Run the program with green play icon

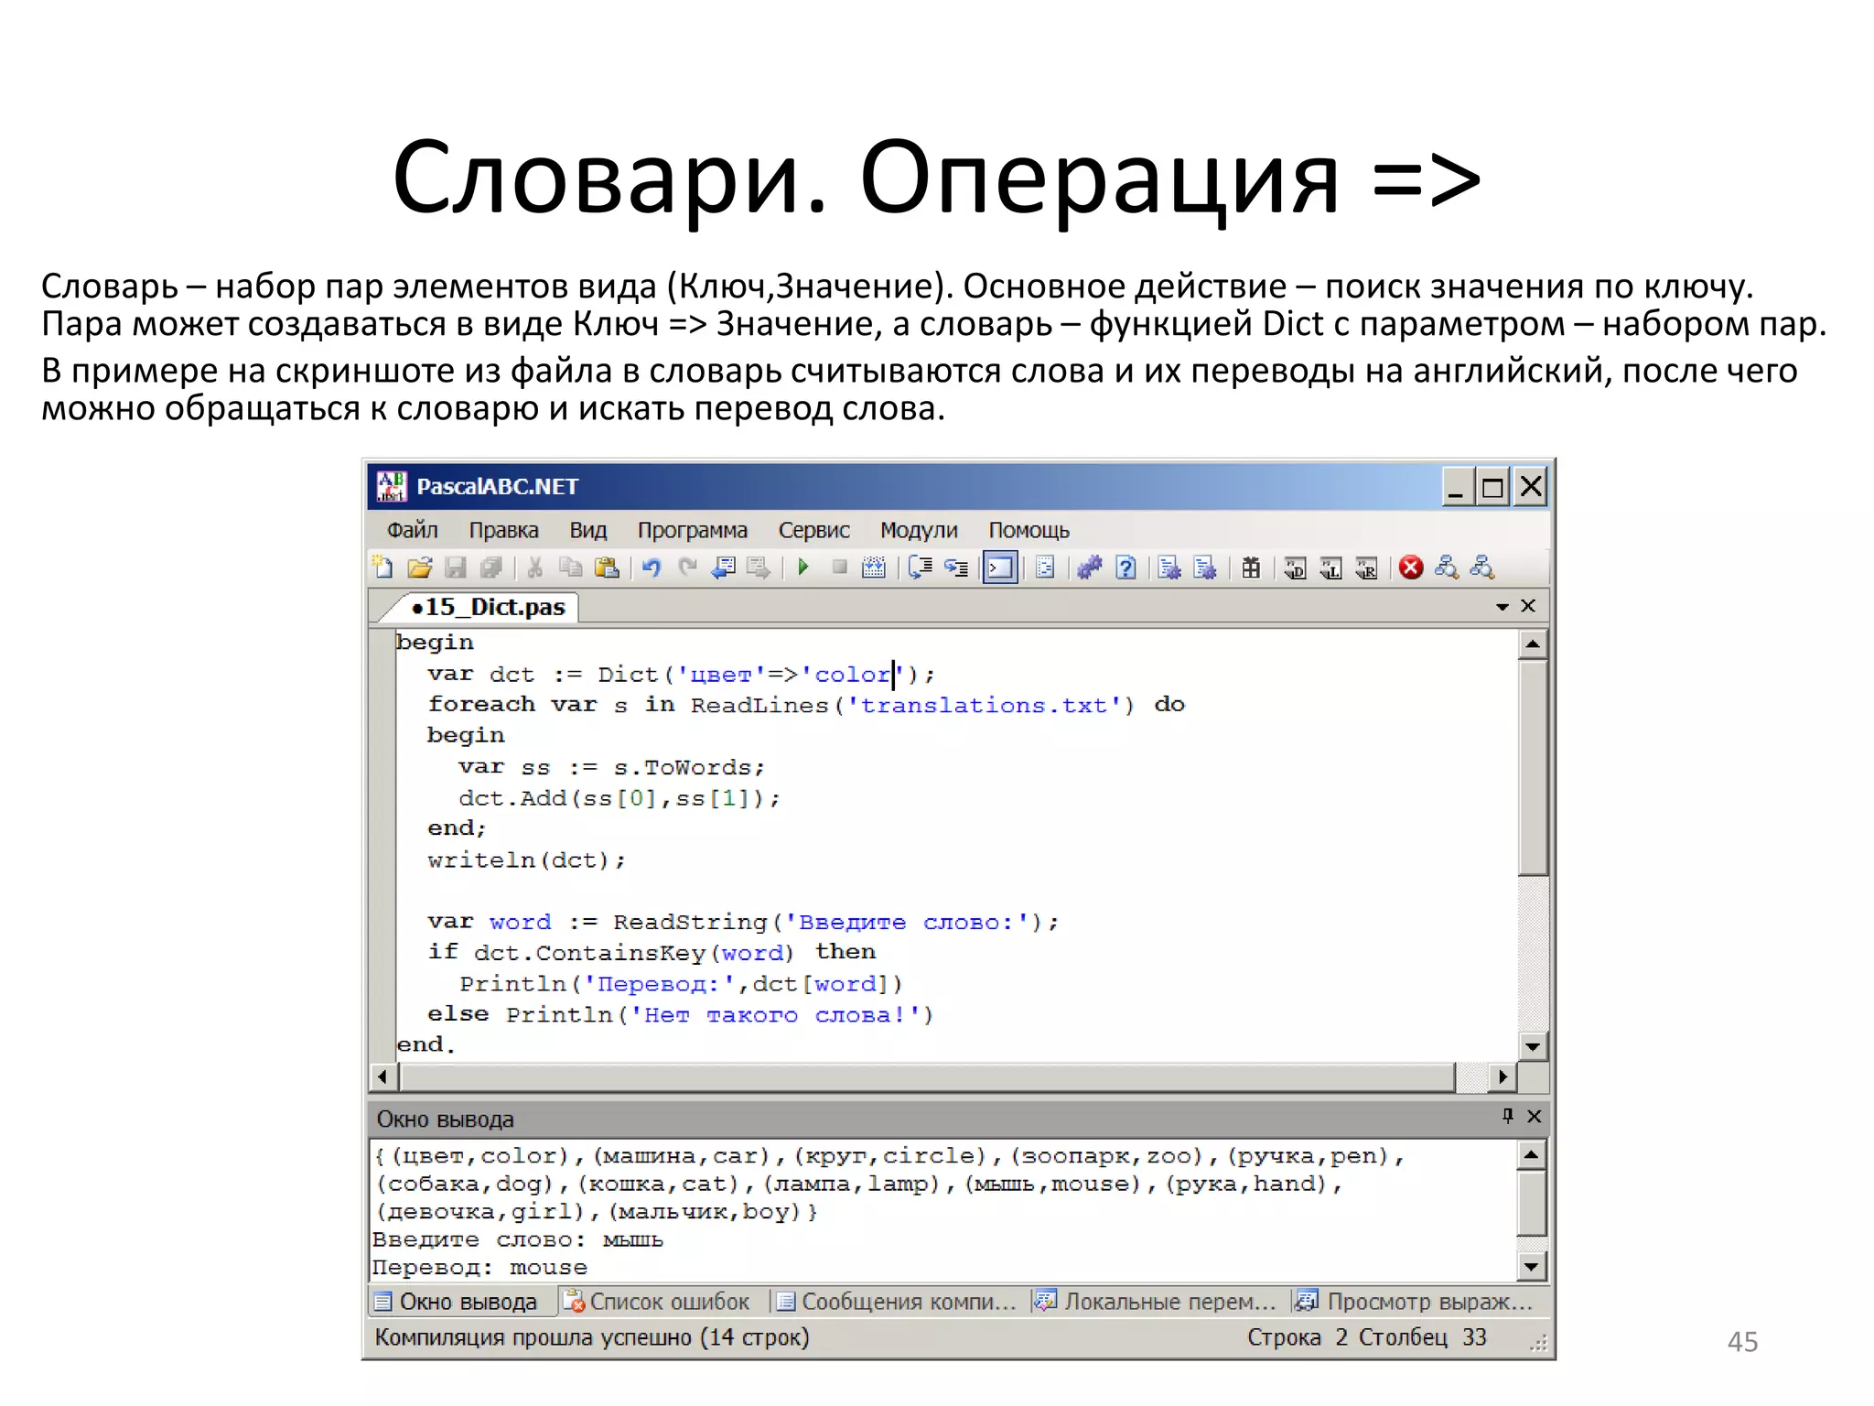(x=803, y=568)
